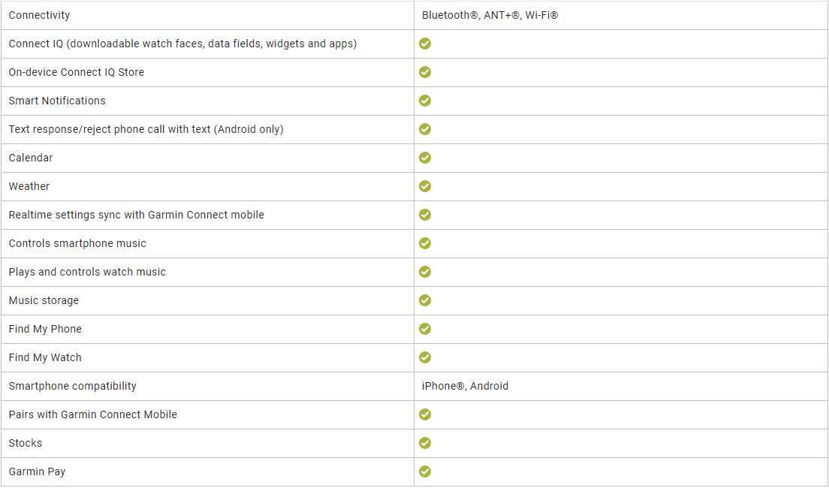Image resolution: width=829 pixels, height=488 pixels.
Task: Select the Find My Phone checkmark
Action: coord(424,329)
